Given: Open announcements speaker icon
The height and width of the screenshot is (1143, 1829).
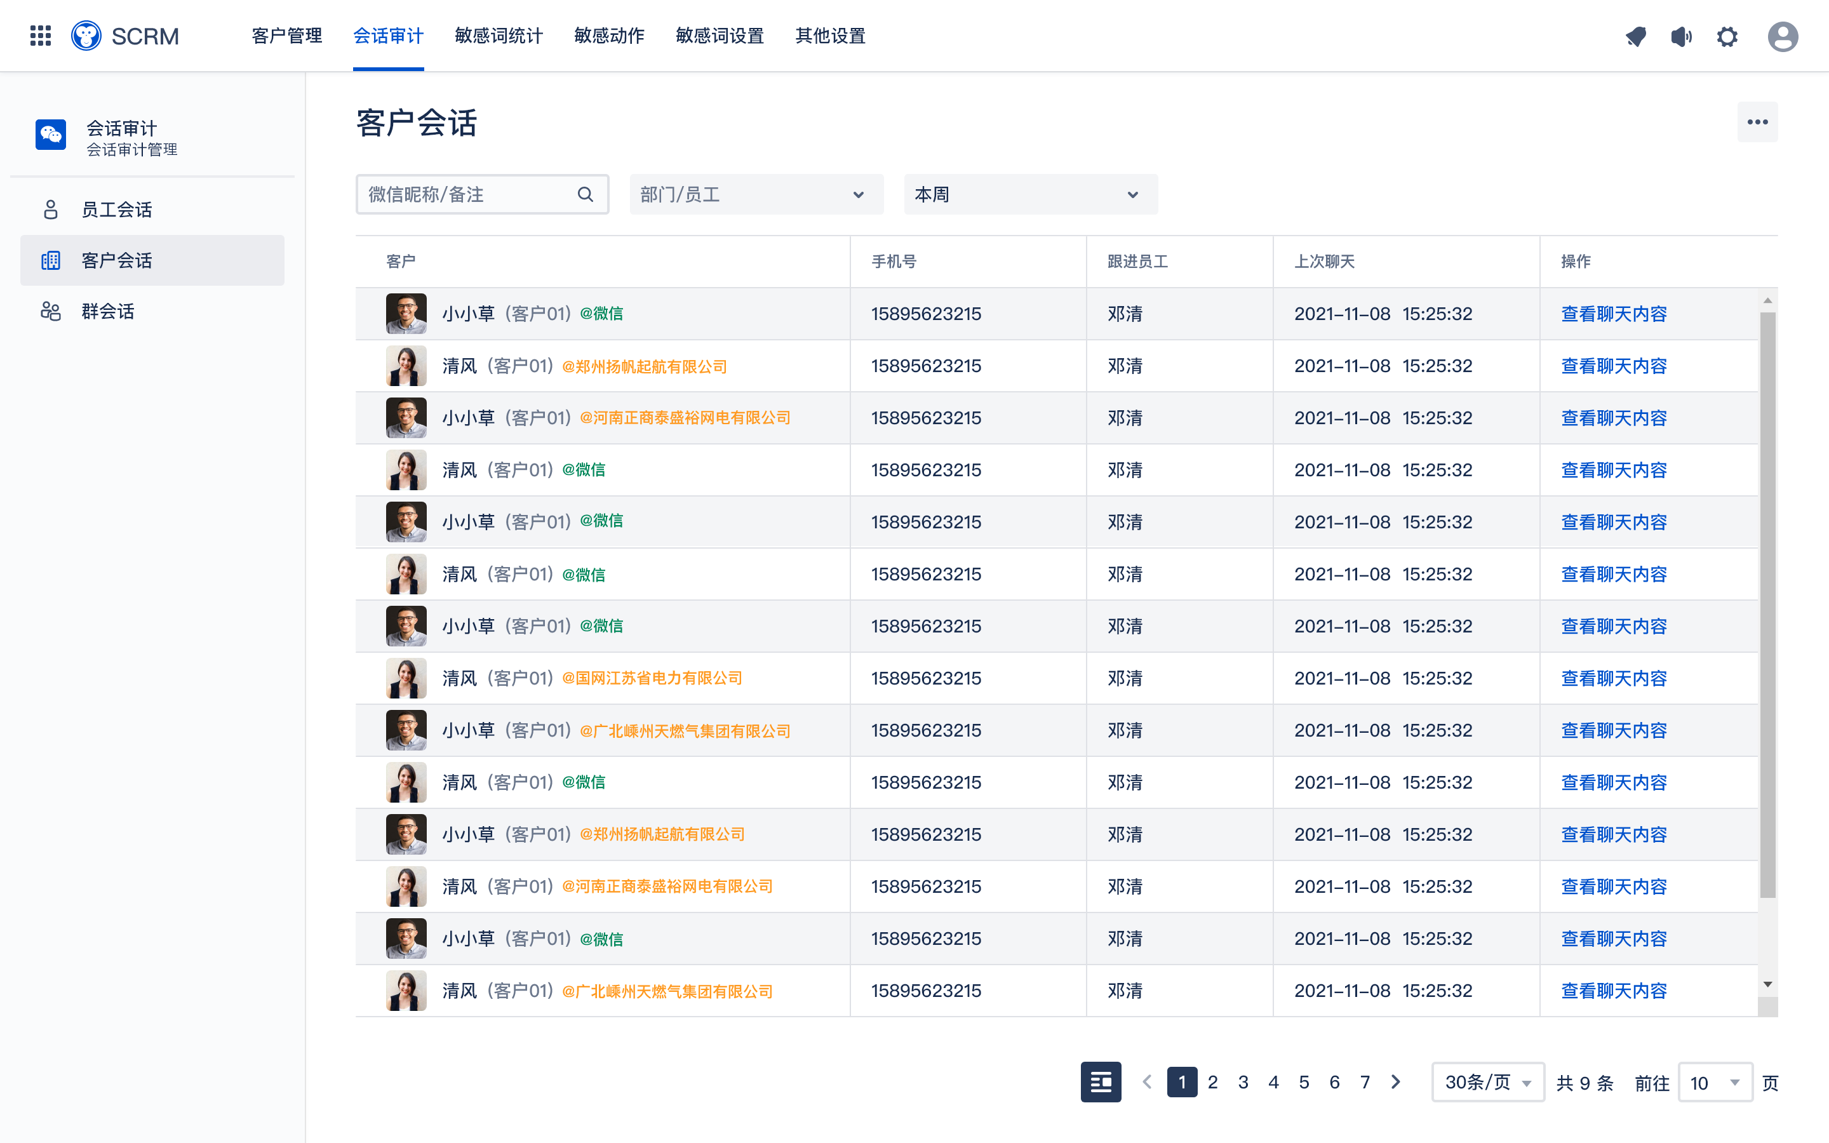Looking at the screenshot, I should click(1681, 36).
